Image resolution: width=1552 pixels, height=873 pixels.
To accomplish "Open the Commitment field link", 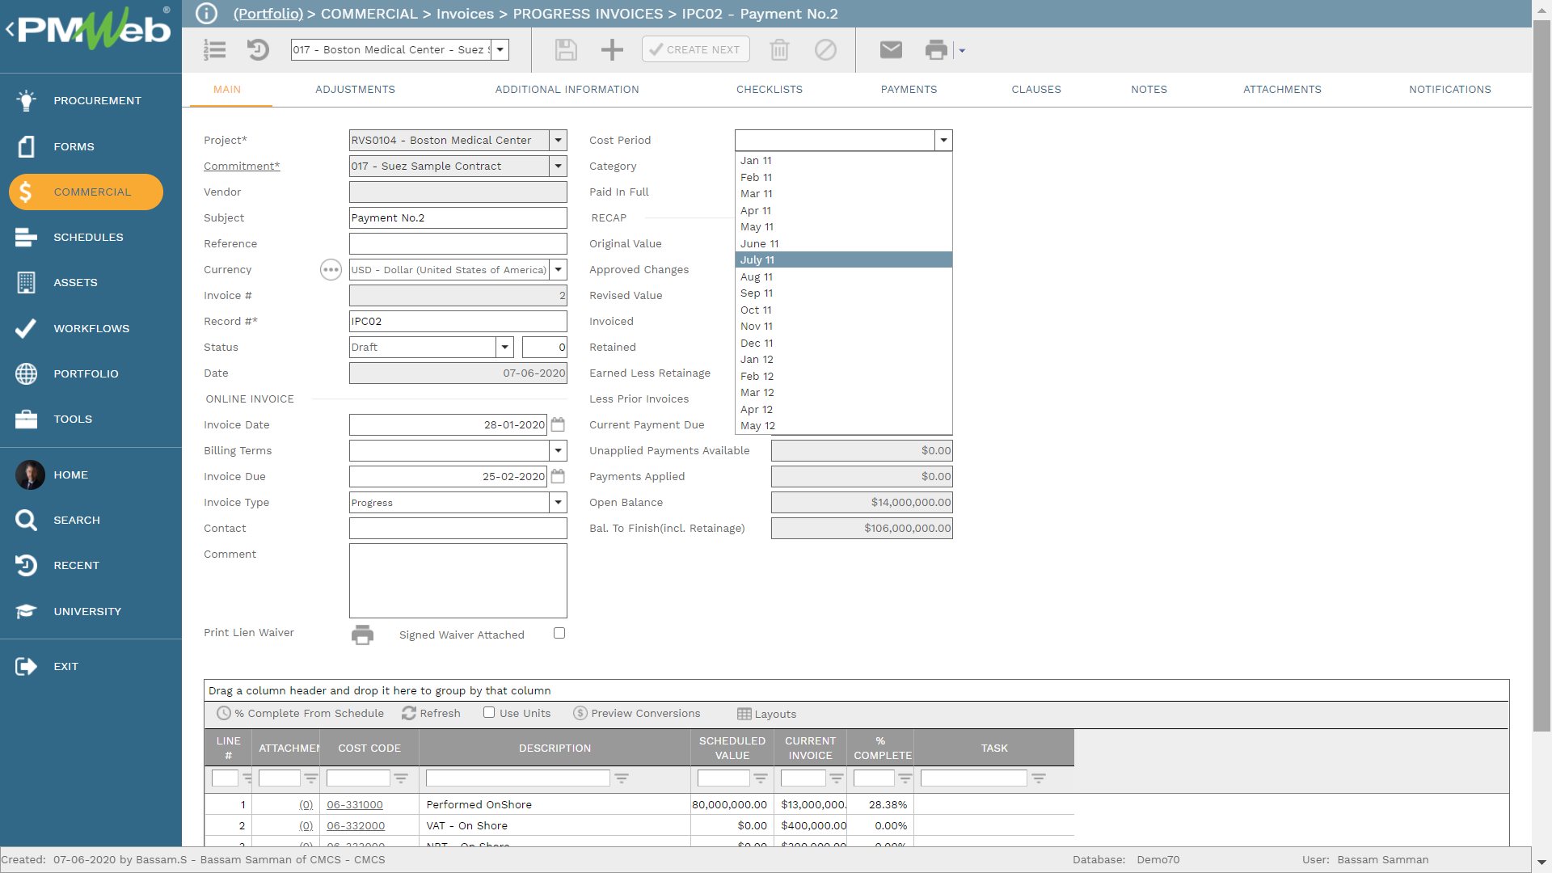I will (242, 167).
